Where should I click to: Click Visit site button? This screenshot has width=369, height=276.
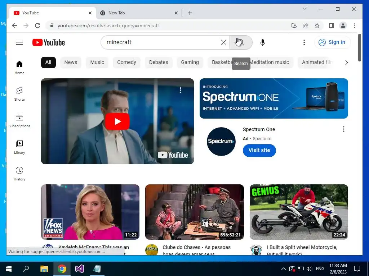pos(259,150)
